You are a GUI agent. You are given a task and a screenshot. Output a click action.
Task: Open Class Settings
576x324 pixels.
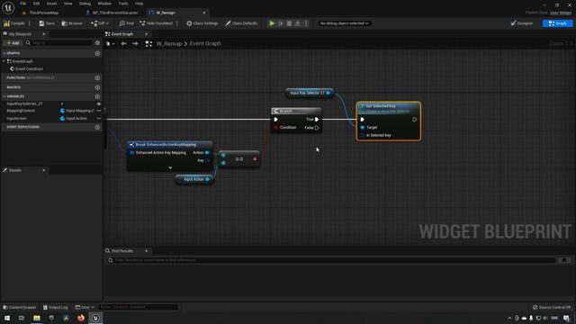[x=202, y=23]
